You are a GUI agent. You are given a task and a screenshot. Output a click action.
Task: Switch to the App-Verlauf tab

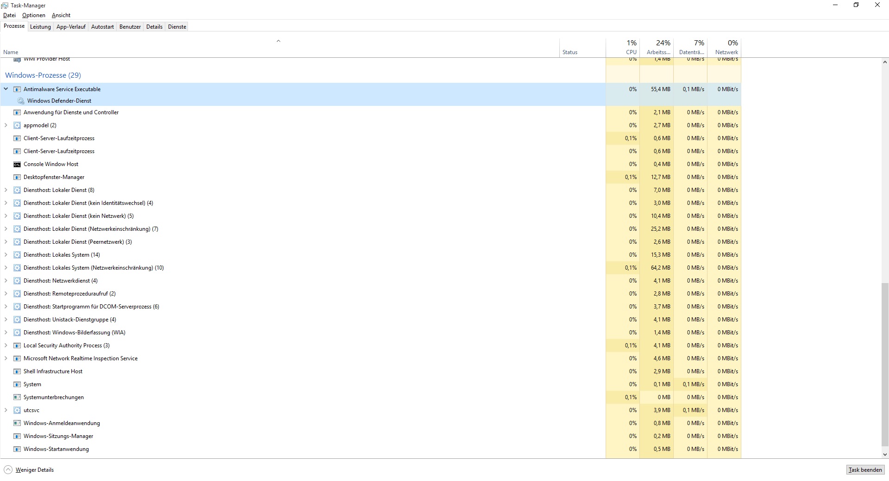coord(71,27)
